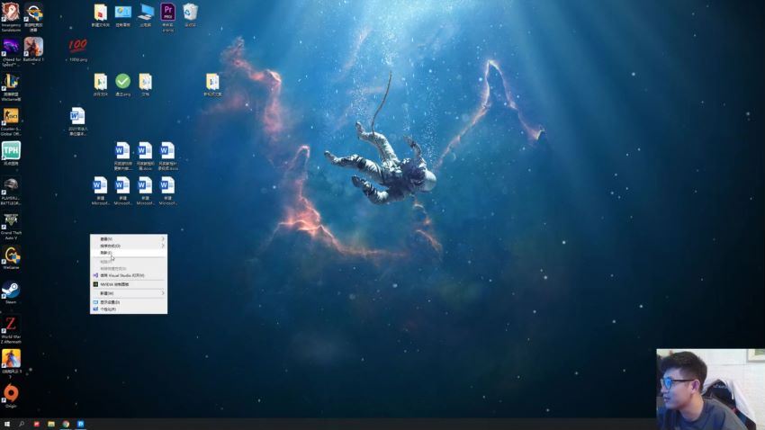
Task: Open the Counter-Strike Global Offensive shortcut
Action: pos(11,121)
